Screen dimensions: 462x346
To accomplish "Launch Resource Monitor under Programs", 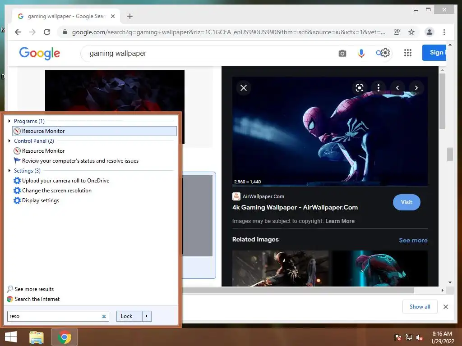I will (x=95, y=131).
